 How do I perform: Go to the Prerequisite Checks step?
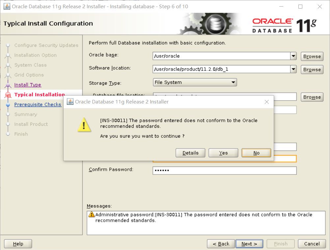click(38, 104)
